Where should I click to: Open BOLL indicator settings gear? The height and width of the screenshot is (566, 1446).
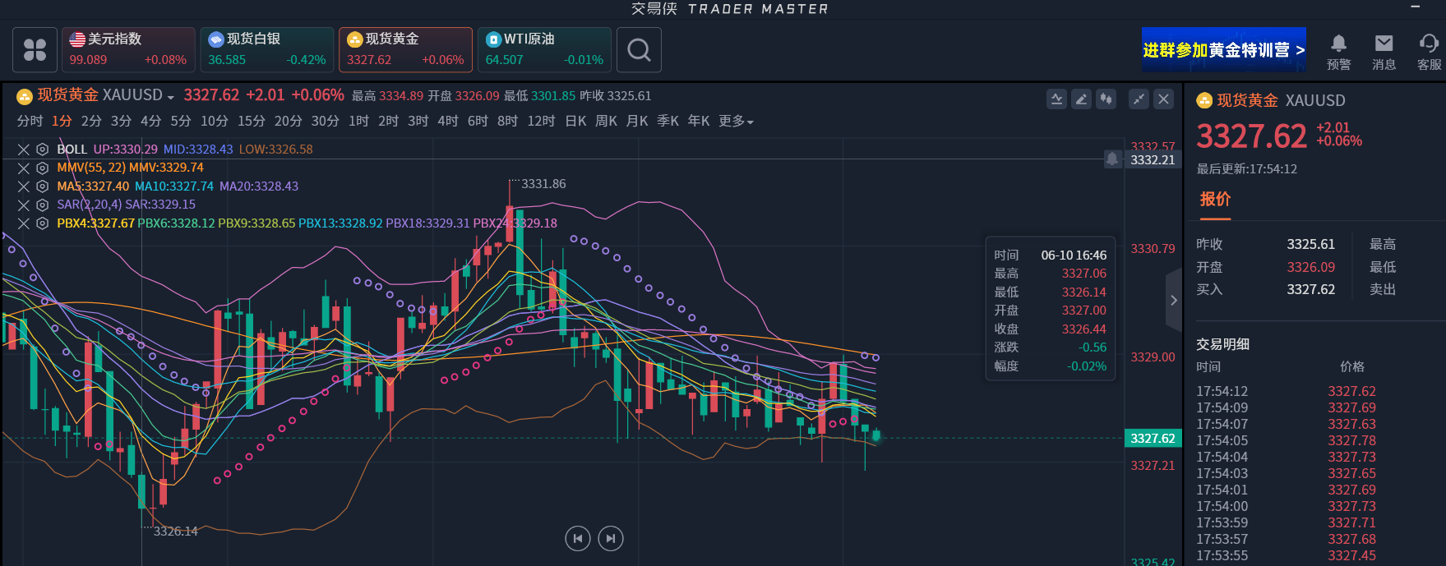click(42, 150)
